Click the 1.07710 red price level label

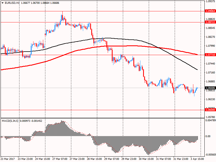[210, 55]
